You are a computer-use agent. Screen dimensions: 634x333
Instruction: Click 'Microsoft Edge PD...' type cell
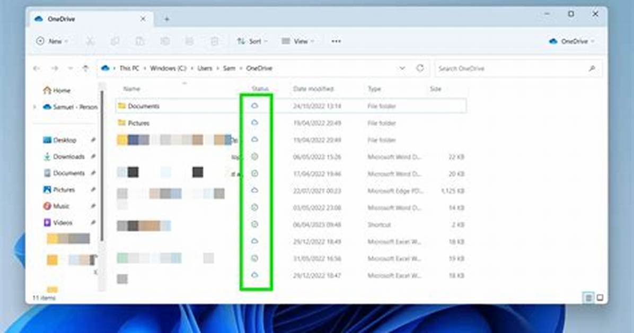pyautogui.click(x=394, y=191)
